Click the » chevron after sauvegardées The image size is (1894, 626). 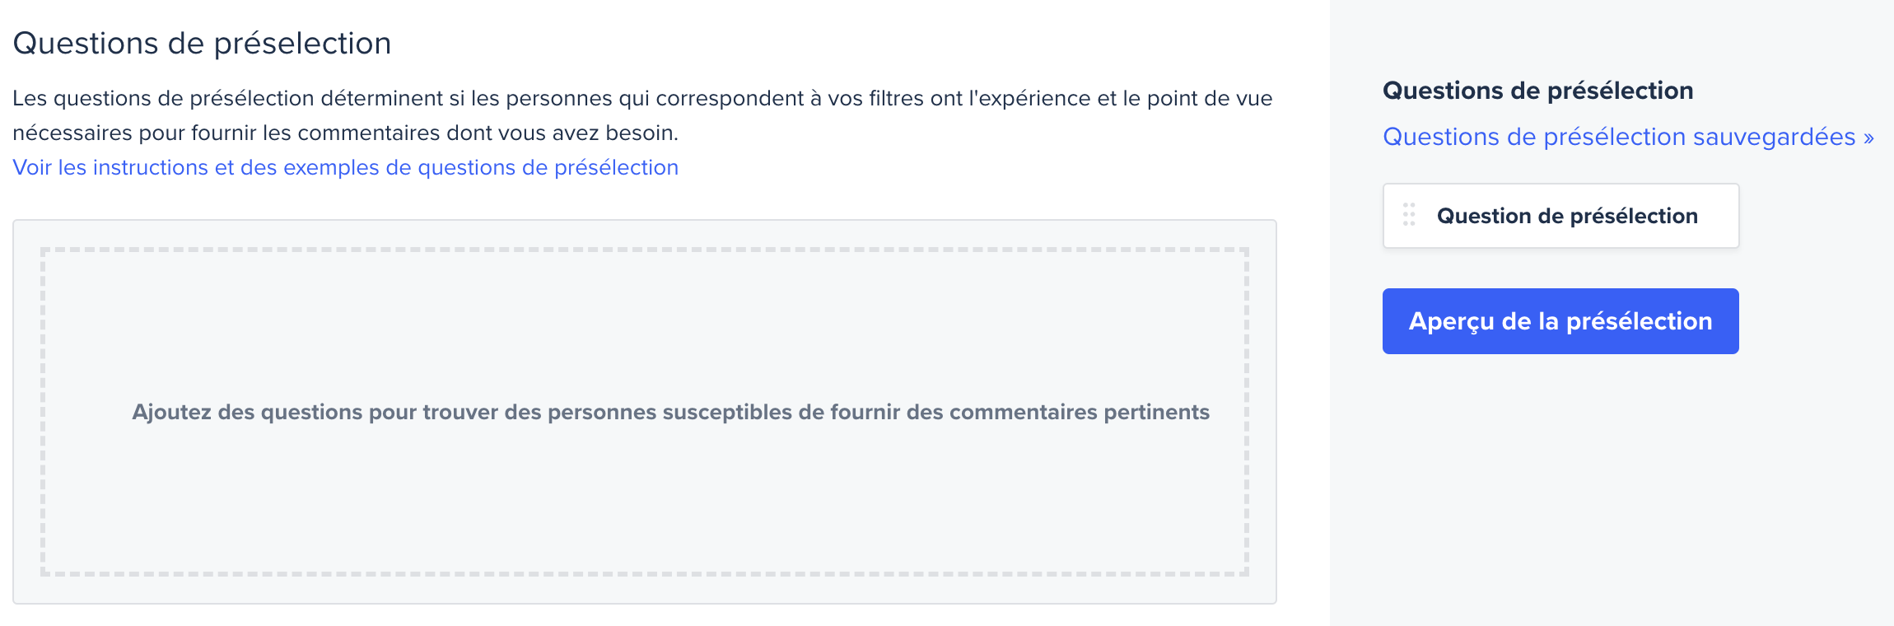click(1868, 138)
